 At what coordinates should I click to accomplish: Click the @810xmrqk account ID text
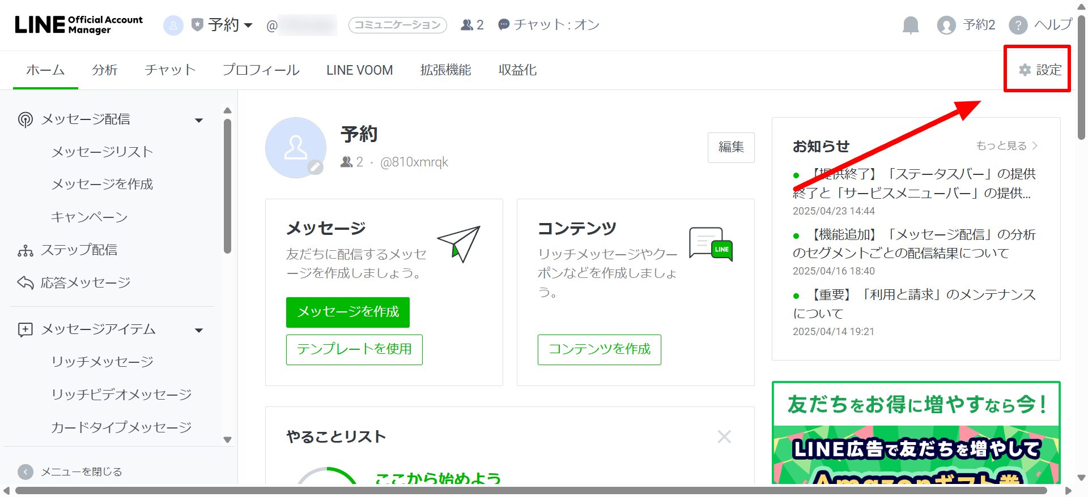coord(414,162)
